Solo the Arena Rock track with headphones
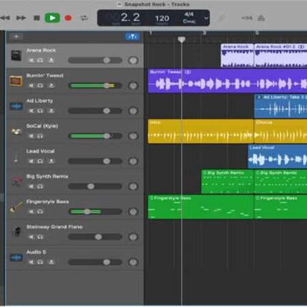Screen dimensions: 307x307 40,60
